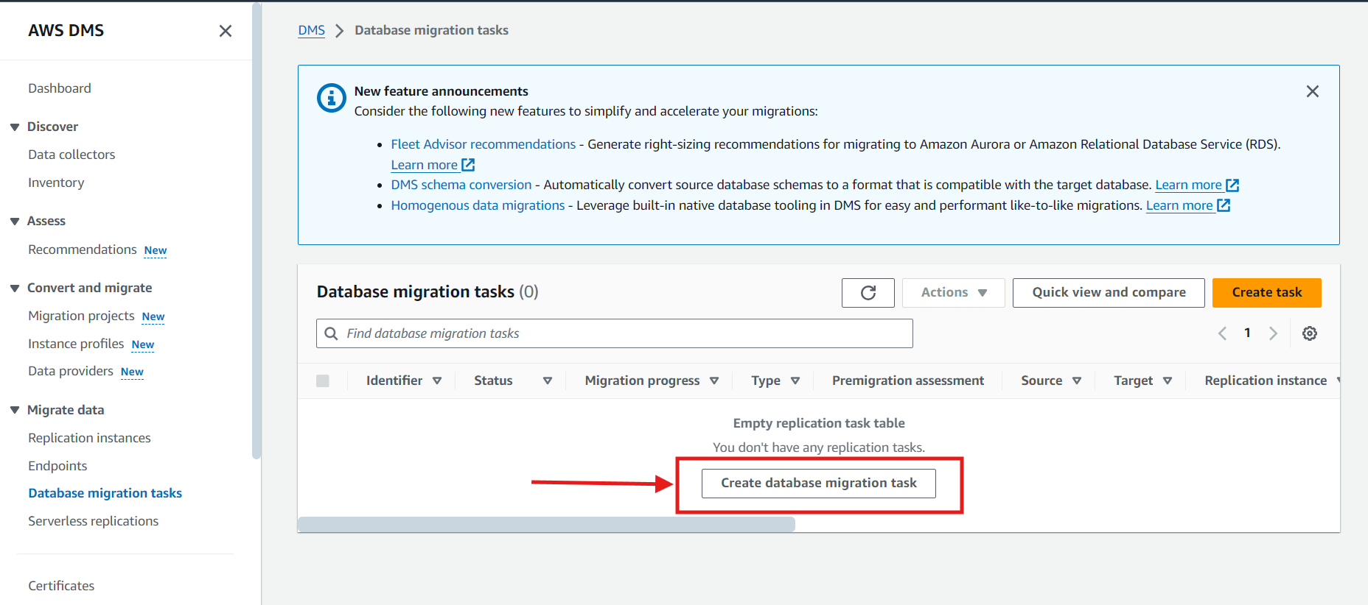
Task: Sort by Target column arrow
Action: click(1168, 381)
